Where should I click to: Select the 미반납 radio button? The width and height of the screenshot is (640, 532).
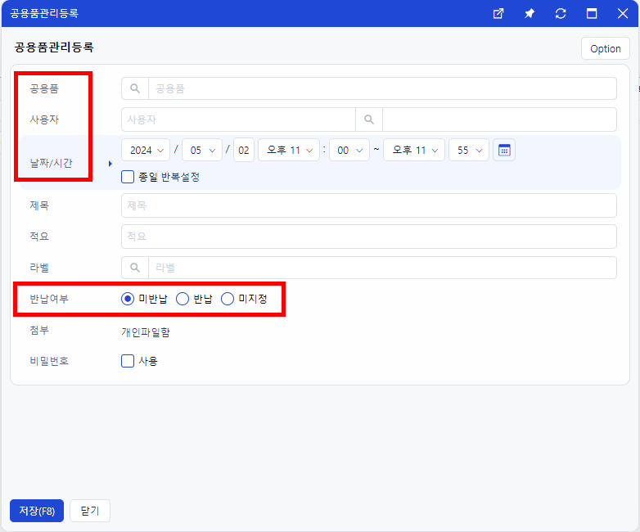coord(128,299)
